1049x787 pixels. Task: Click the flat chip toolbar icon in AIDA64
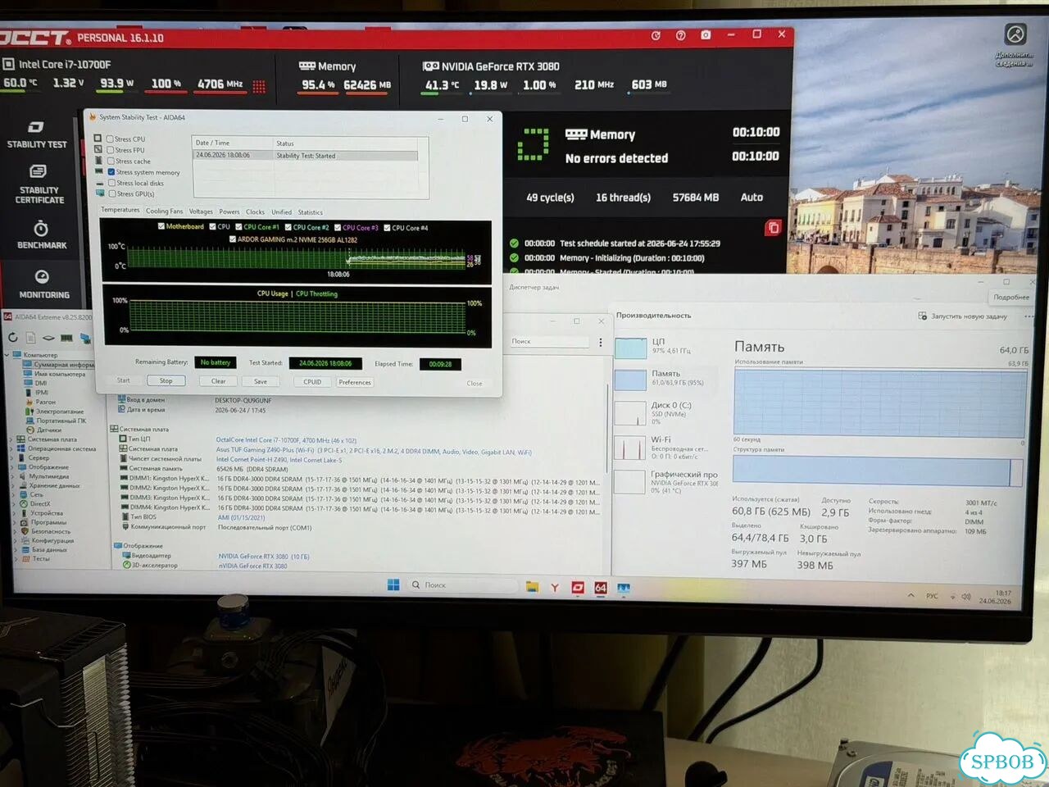coord(48,338)
